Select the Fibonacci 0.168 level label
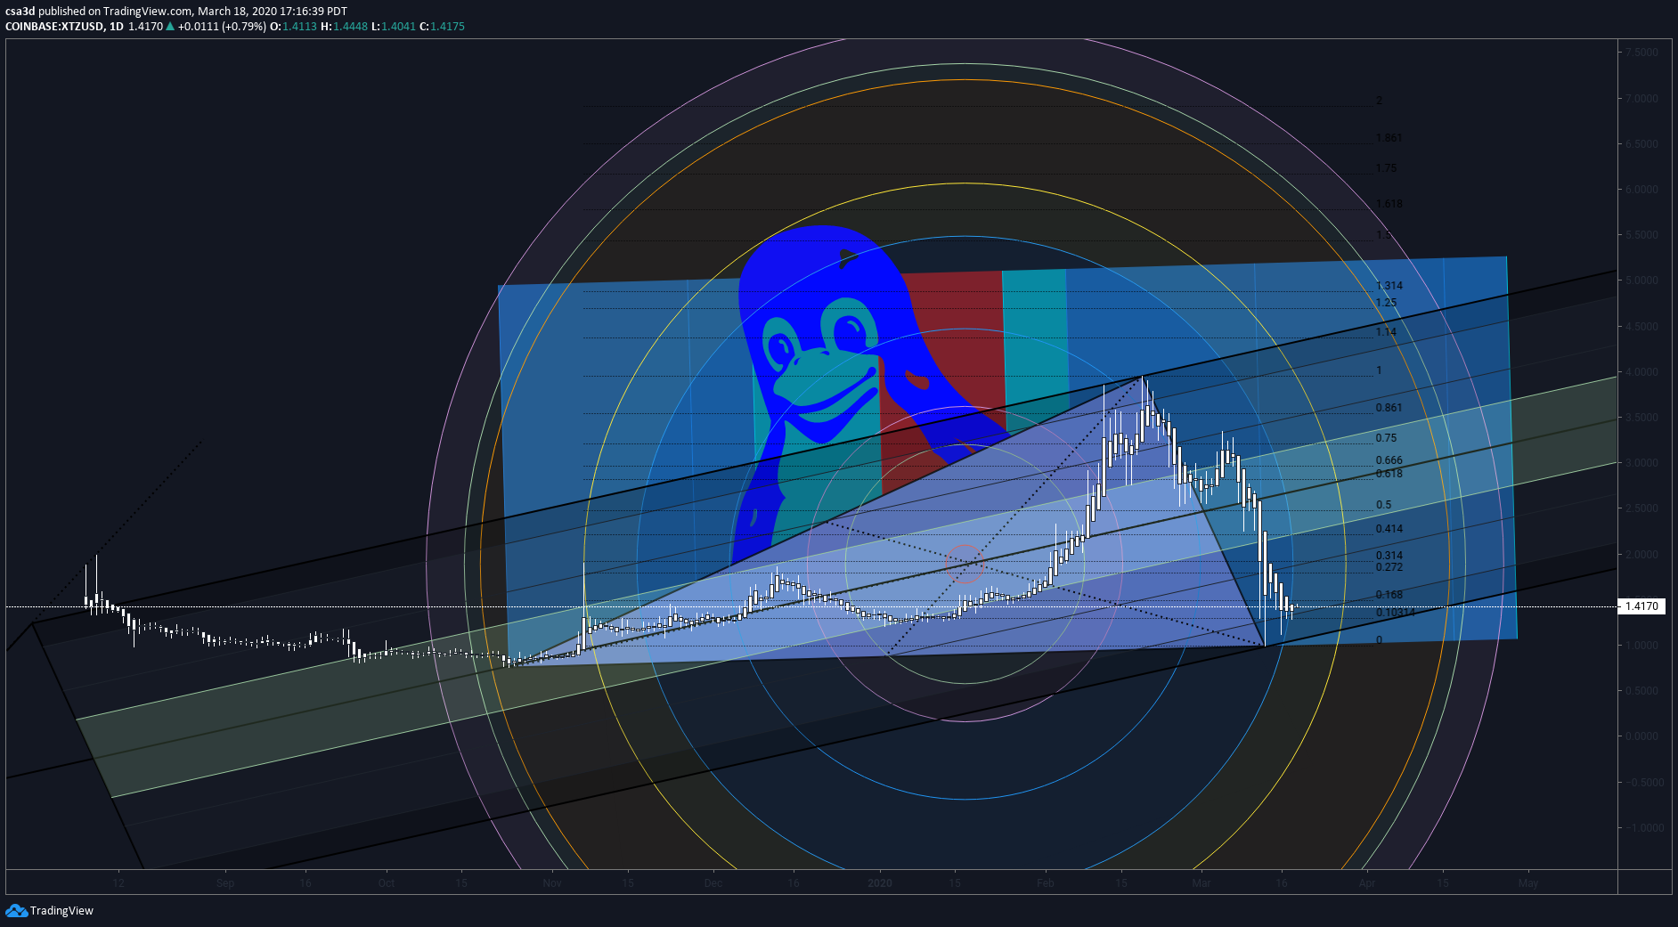1678x927 pixels. pyautogui.click(x=1389, y=594)
